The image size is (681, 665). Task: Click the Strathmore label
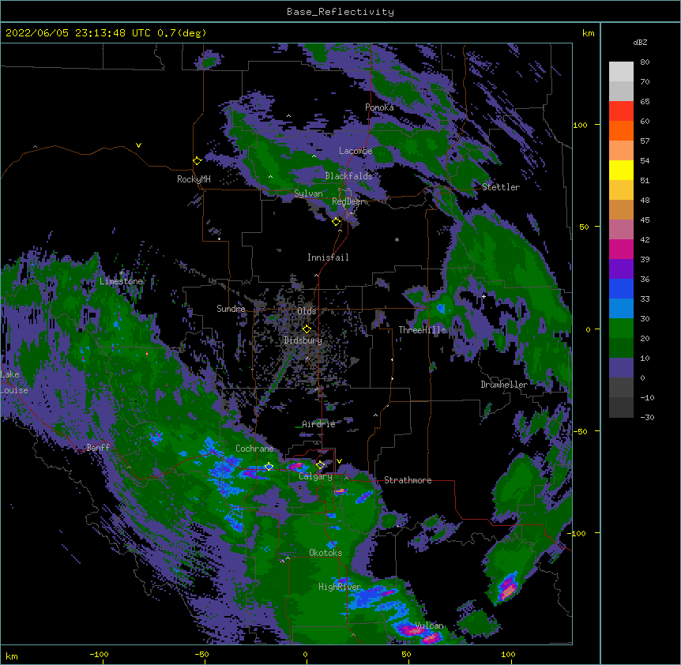(408, 480)
